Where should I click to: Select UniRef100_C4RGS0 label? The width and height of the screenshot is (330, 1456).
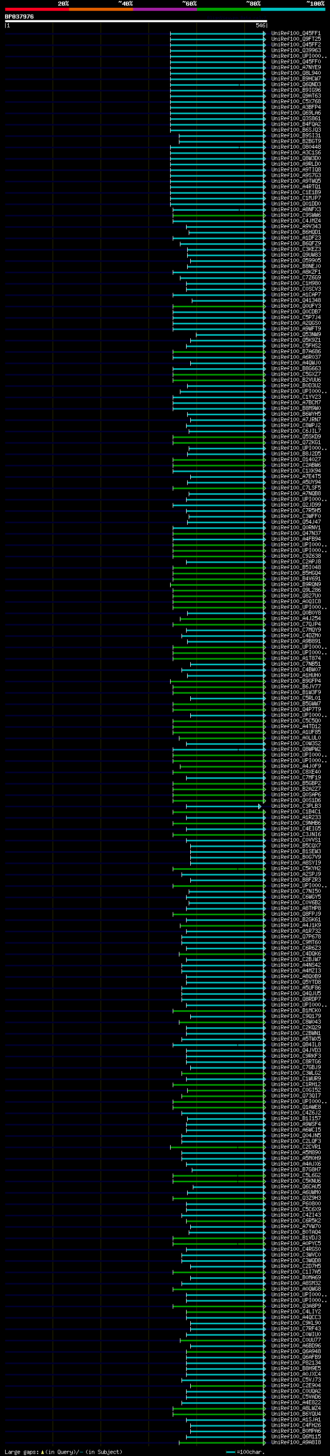pos(295,1249)
